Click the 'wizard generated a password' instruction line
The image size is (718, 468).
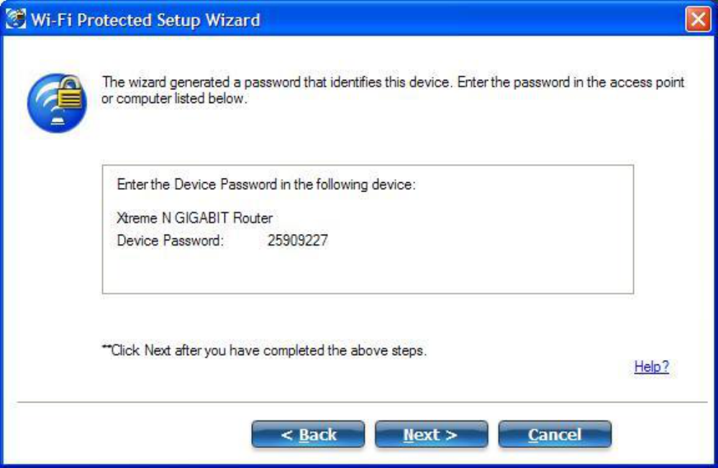tap(393, 82)
